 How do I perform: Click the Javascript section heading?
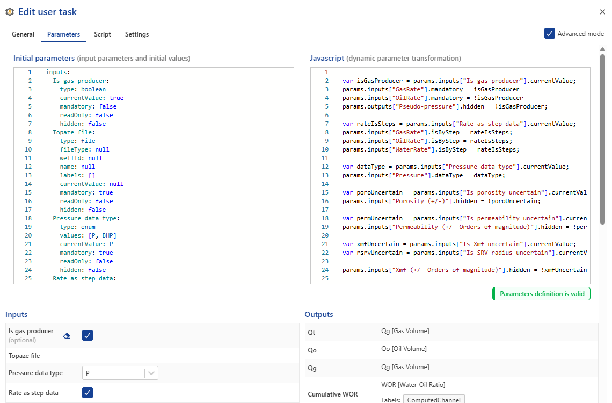[327, 58]
